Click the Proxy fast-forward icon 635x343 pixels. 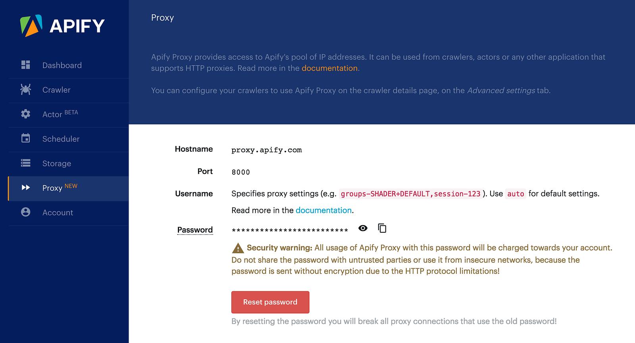(x=26, y=187)
